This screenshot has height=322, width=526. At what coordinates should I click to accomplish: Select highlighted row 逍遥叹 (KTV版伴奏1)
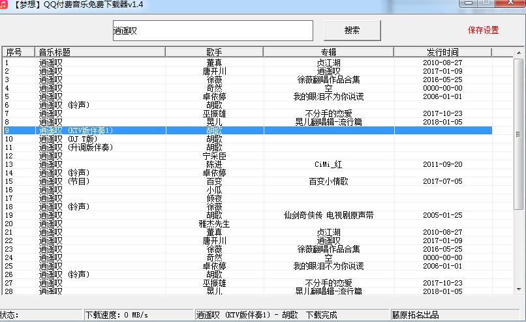pos(247,130)
